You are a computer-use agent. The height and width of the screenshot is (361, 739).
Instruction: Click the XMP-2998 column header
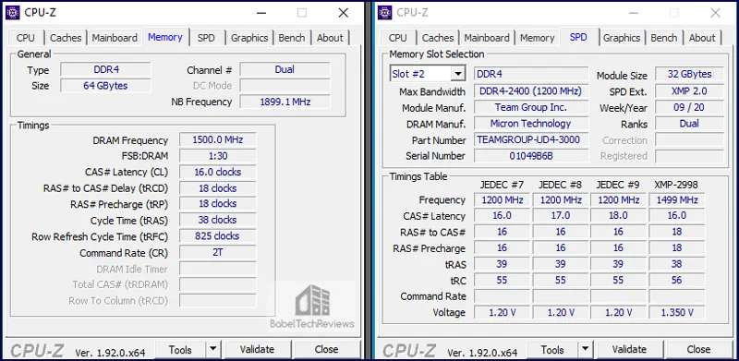pos(676,185)
